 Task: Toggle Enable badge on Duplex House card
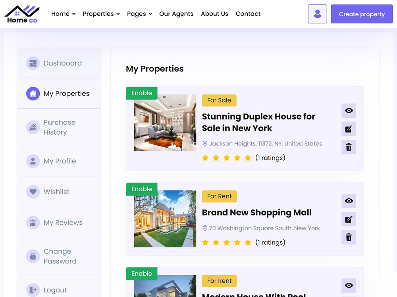click(x=142, y=93)
